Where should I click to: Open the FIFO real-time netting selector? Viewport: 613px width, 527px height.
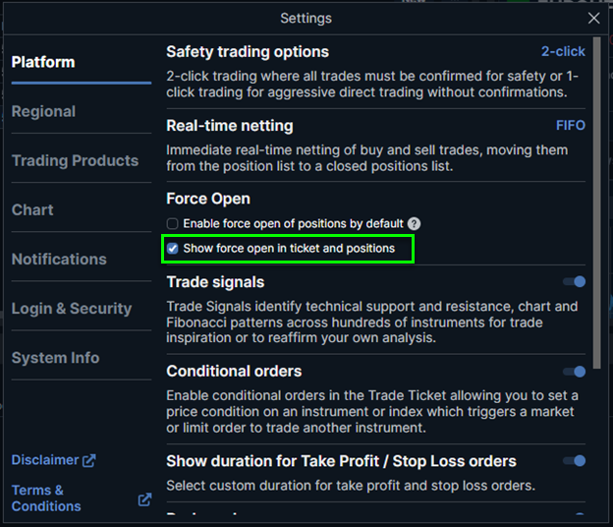(x=570, y=126)
